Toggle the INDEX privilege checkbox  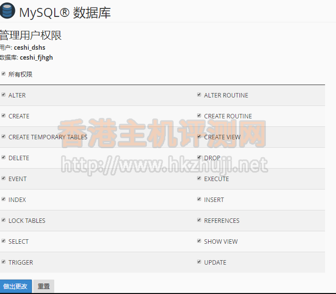[x=3, y=199]
